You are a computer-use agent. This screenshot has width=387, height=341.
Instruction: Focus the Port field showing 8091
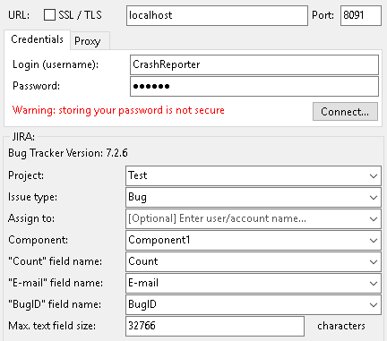(361, 15)
